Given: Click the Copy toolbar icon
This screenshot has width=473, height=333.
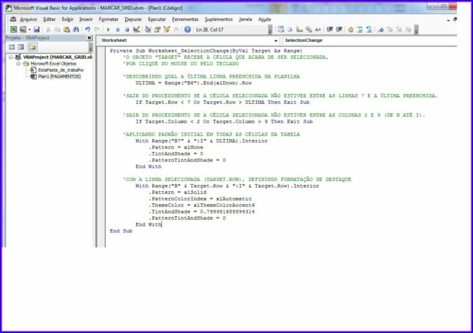Looking at the screenshot, I should tap(57, 29).
